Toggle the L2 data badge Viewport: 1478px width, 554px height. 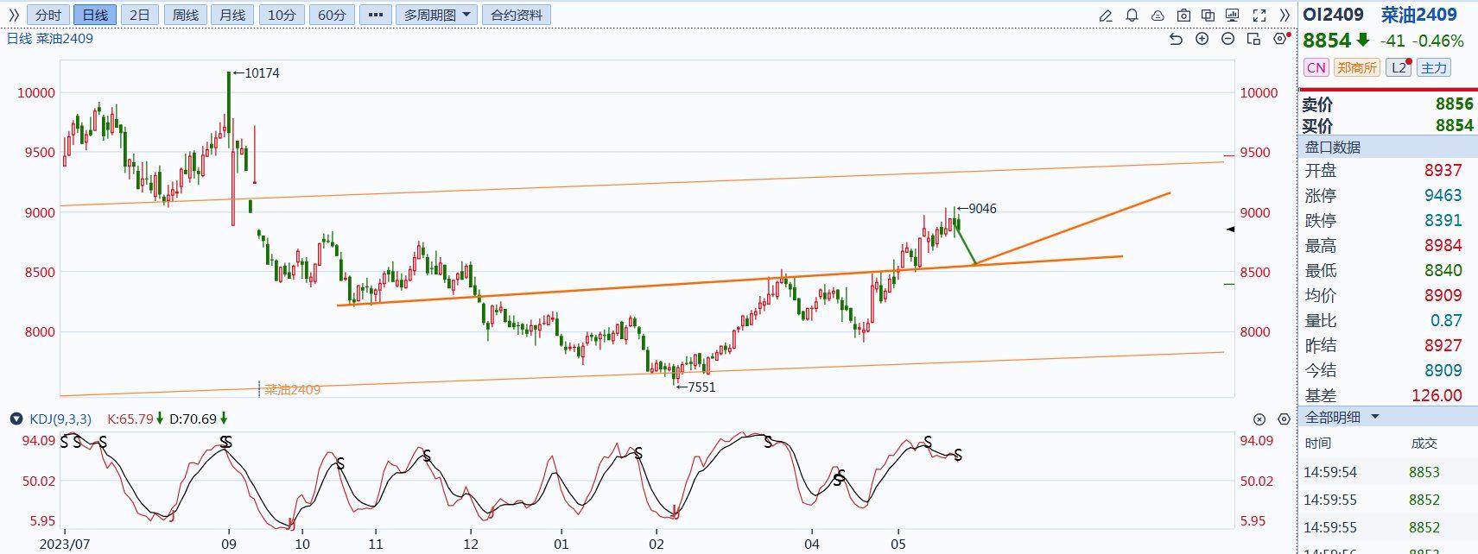[x=1398, y=67]
